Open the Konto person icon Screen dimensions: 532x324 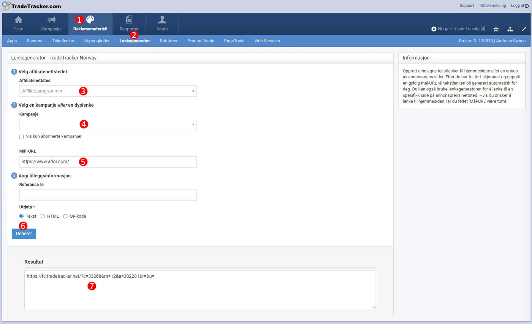[x=162, y=20]
